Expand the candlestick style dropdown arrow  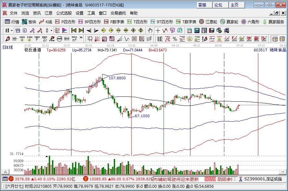(x=52, y=30)
